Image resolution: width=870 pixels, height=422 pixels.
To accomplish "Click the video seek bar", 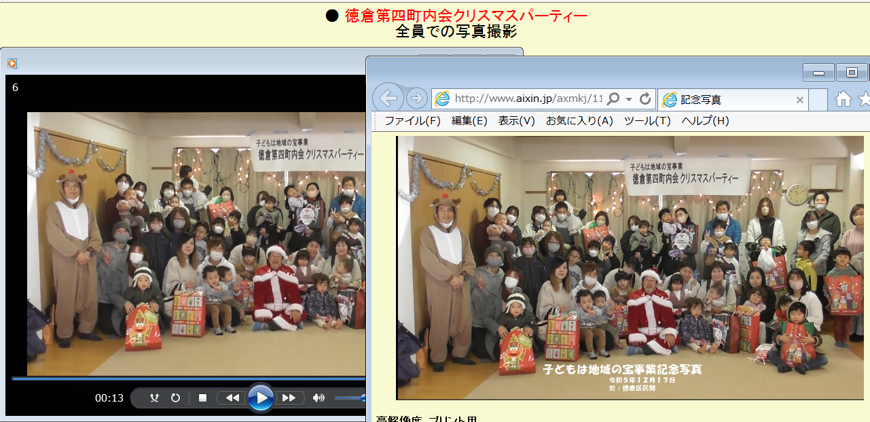I will [183, 379].
